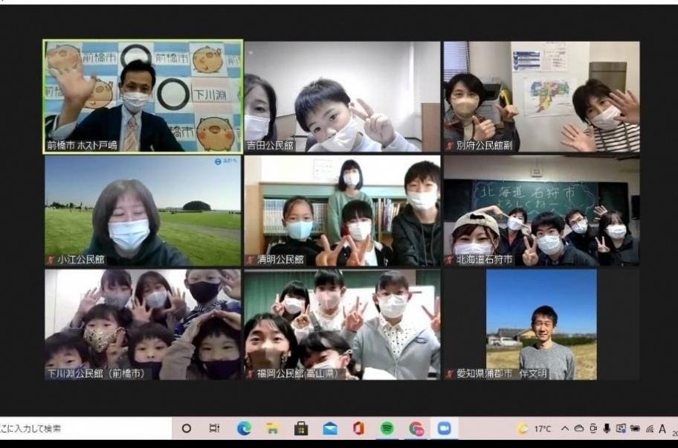Select the 別府公民館副 video tile
The image size is (678, 448).
541,97
